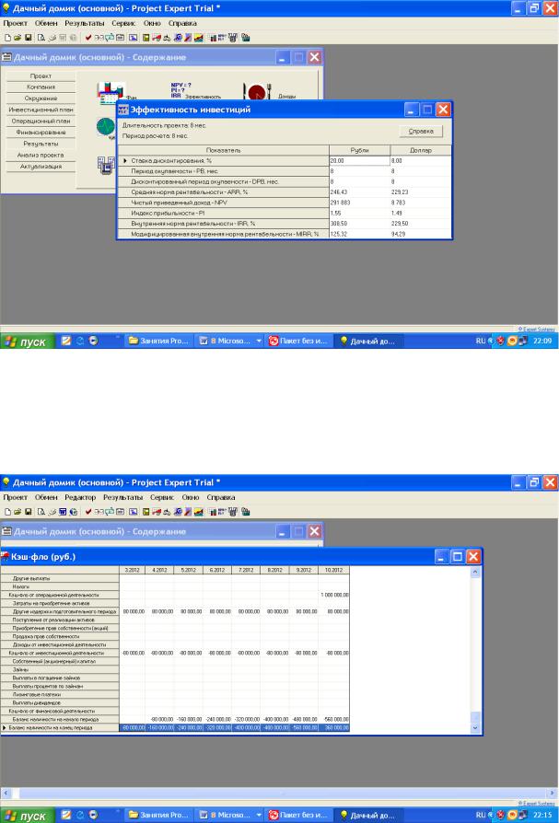Image resolution: width=559 pixels, height=823 pixels.
Task: Click New project icon on Эффективность инвестиций screen toolbar
Action: tap(8, 38)
